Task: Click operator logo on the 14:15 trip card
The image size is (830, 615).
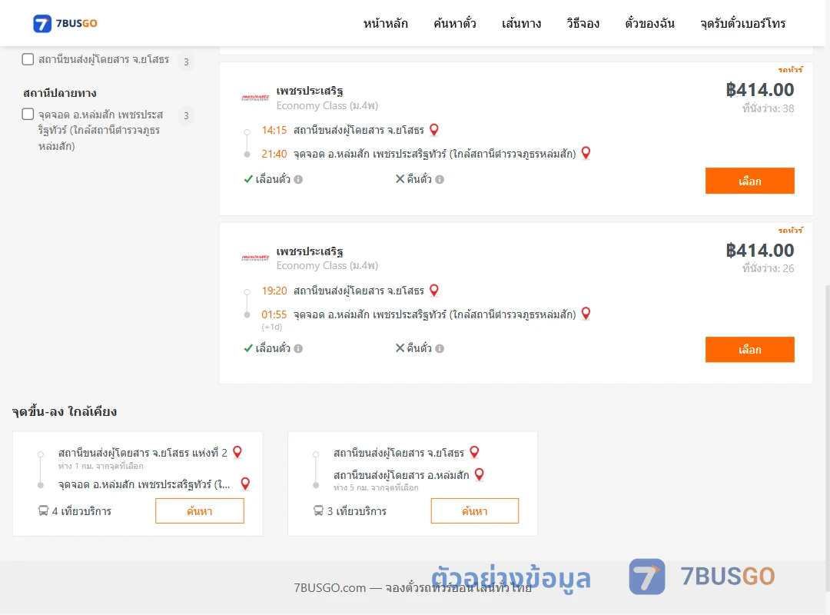Action: tap(255, 98)
